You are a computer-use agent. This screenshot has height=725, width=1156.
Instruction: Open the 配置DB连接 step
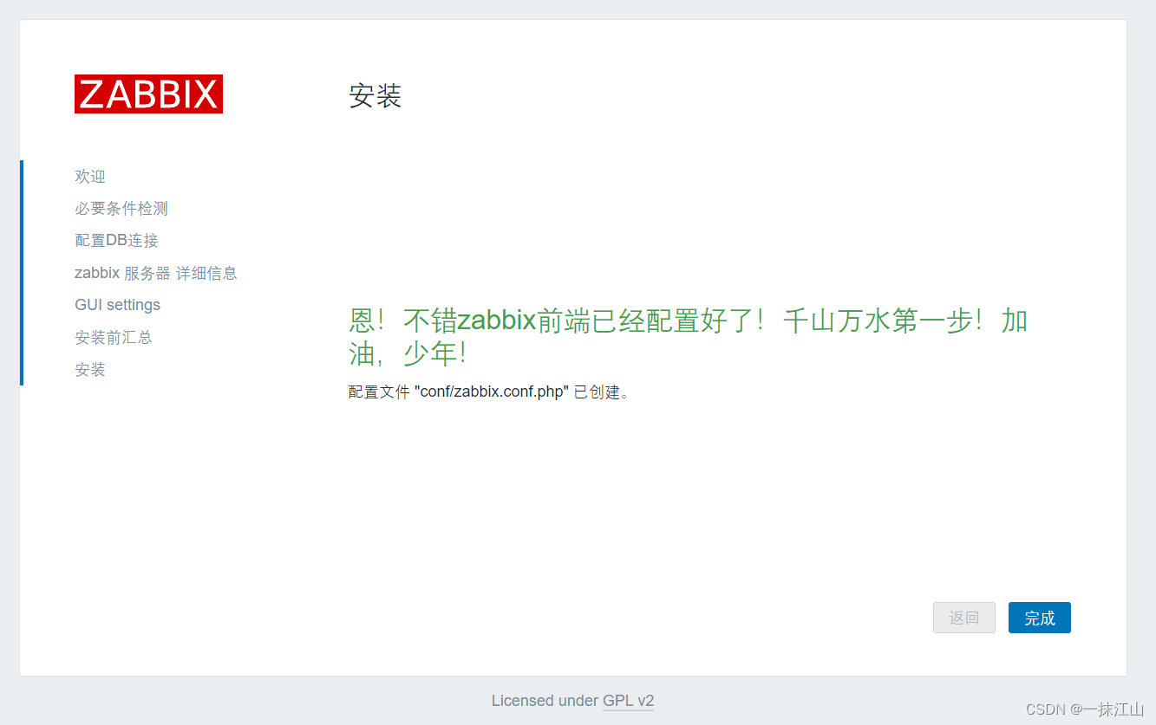116,240
